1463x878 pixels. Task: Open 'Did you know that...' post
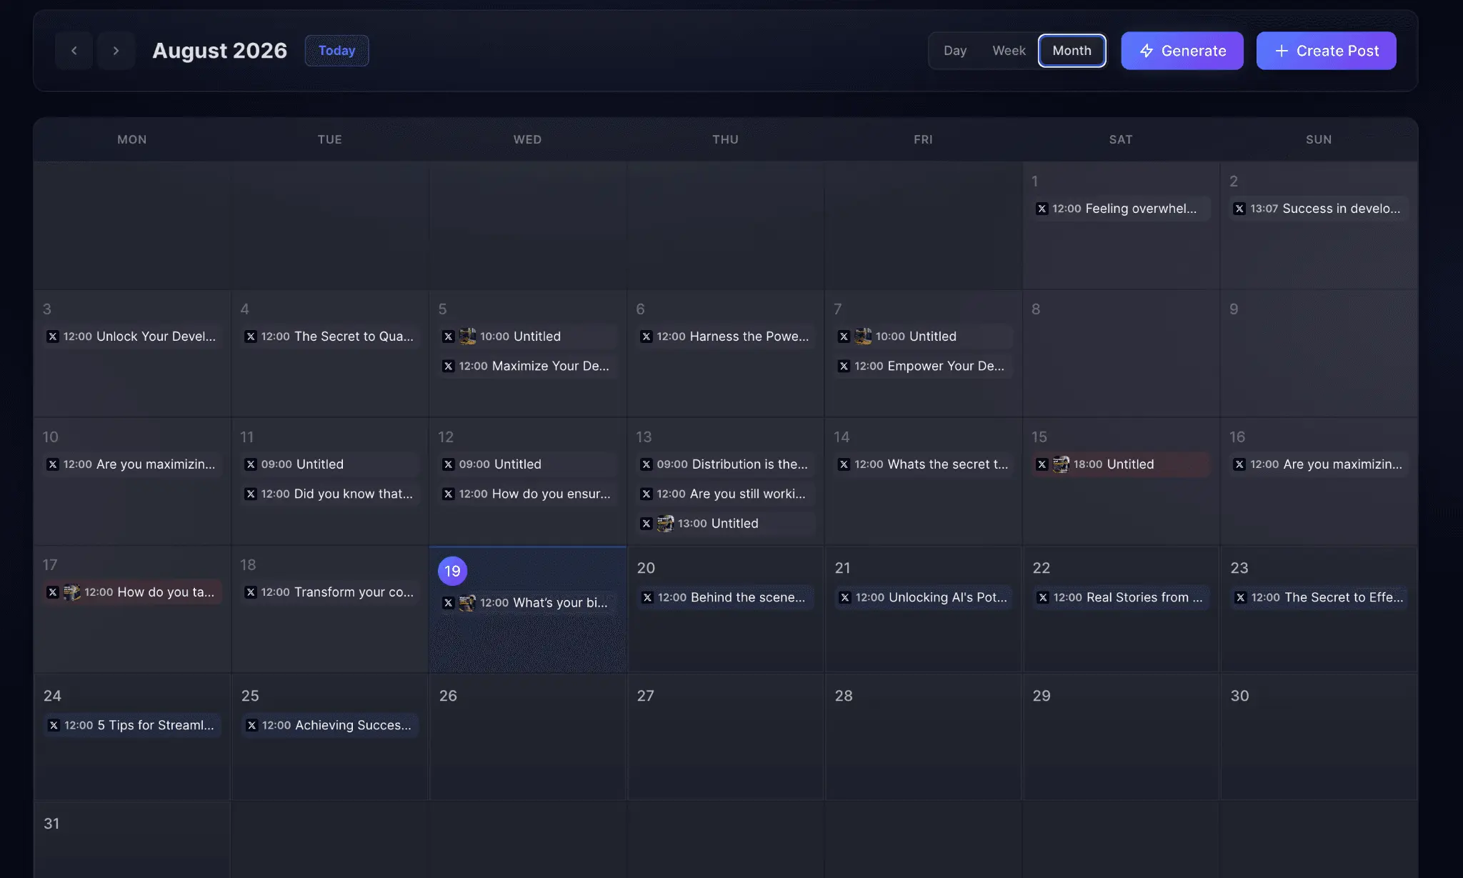click(330, 494)
